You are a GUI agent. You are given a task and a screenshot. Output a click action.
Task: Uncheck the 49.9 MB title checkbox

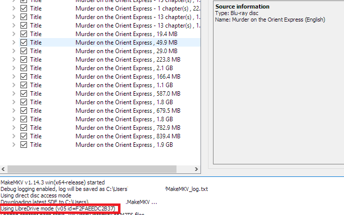click(23, 43)
